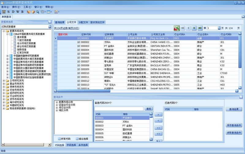The image size is (245, 154).
Task: Switch to the 查询结果 tab
Action: [59, 22]
